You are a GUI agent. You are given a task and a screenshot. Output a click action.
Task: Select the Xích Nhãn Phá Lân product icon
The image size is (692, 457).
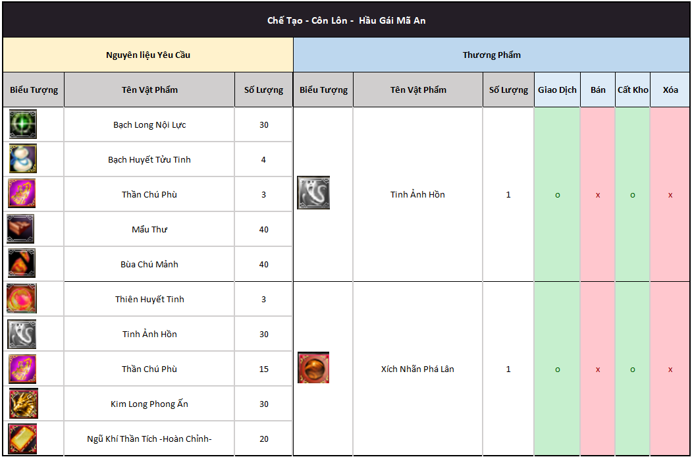(x=313, y=367)
